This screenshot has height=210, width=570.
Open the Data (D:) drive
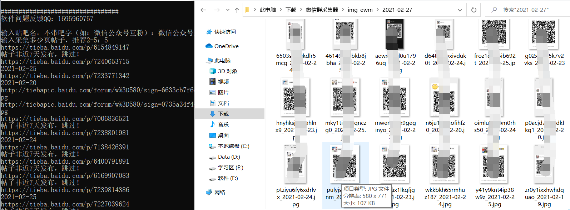click(x=224, y=157)
